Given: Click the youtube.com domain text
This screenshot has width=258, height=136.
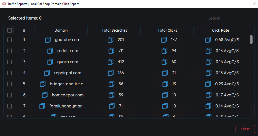Looking at the screenshot, I should coord(68,40).
